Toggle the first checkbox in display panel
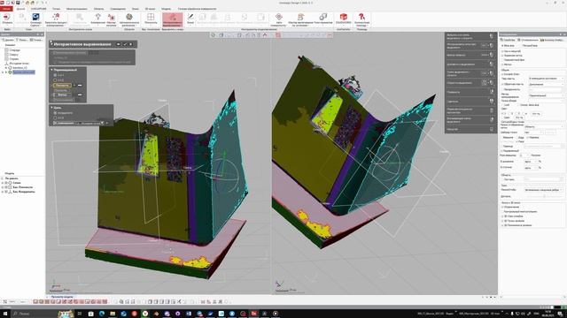Screen dimensions: 567x318 [502, 51]
